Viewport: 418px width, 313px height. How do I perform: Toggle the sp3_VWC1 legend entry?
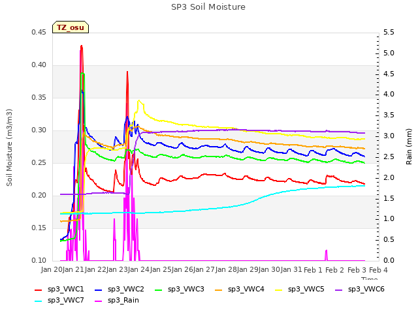(59, 290)
